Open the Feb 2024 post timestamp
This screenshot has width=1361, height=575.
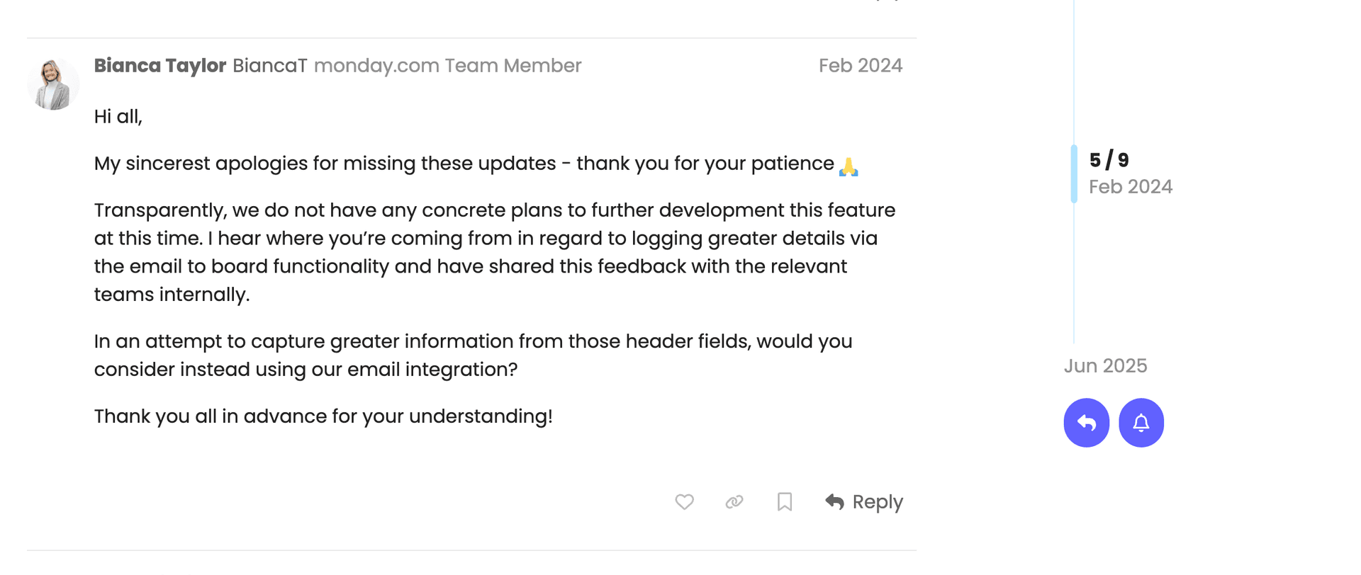point(860,65)
